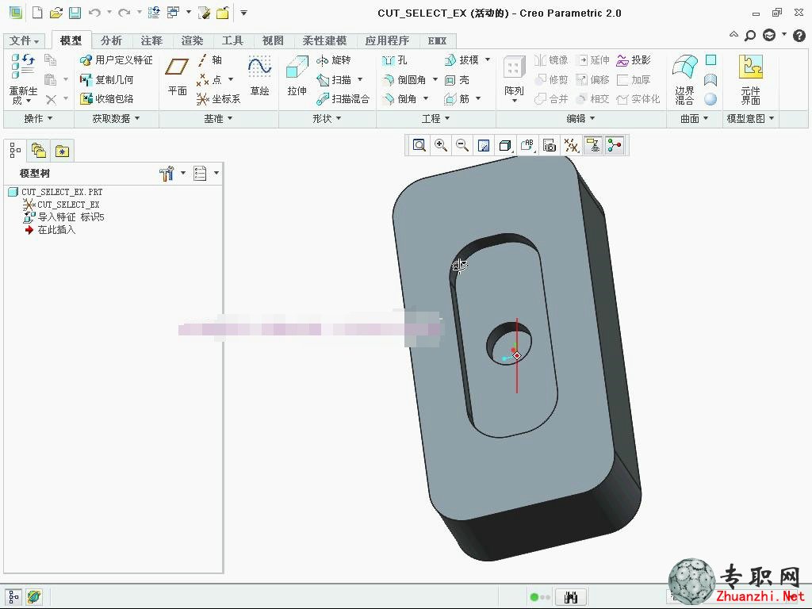Create a Coordinate System (坐标系)
Viewport: 812px width, 609px height.
tap(218, 99)
